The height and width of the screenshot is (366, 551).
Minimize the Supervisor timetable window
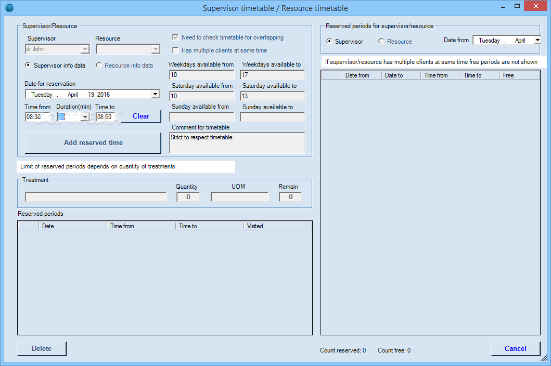pyautogui.click(x=503, y=6)
